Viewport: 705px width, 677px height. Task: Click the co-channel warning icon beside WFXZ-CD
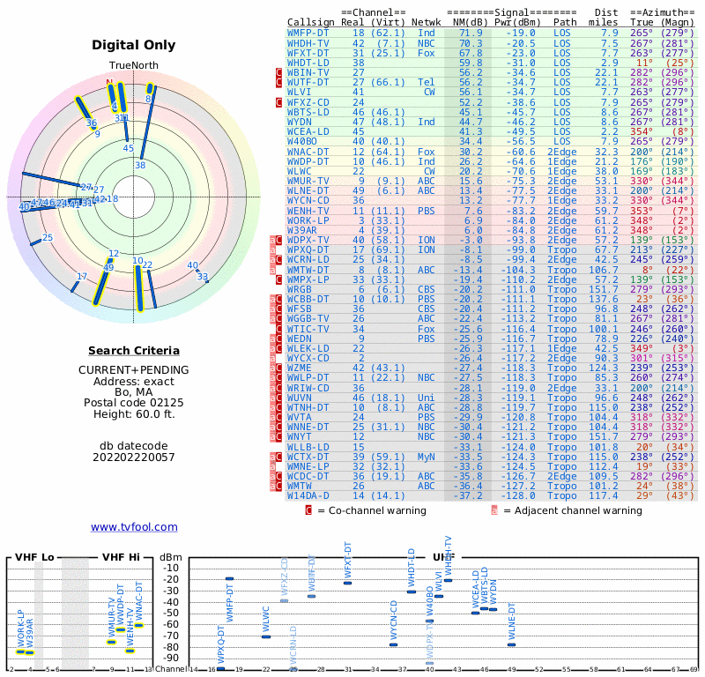278,102
